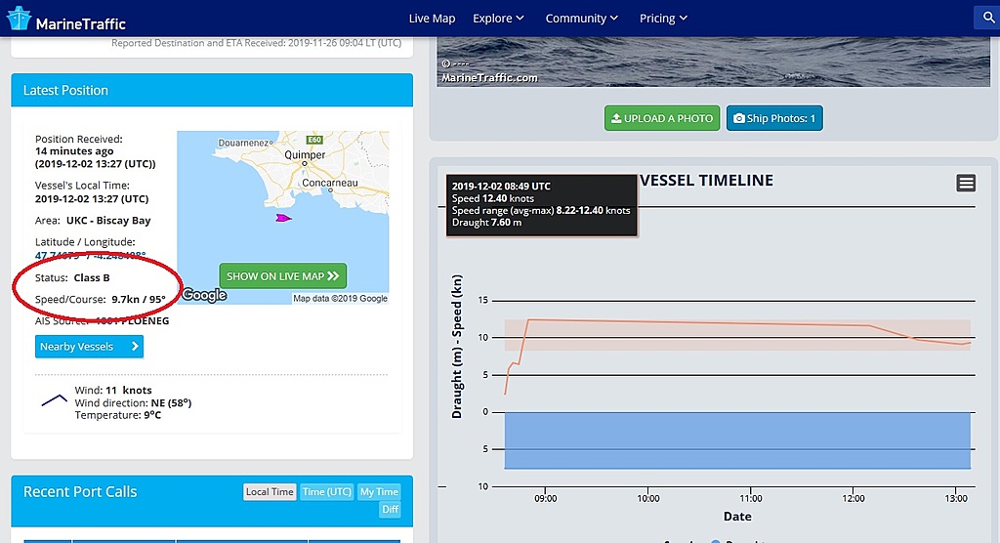Screen dimensions: 1000x543
Task: Open the Vessel Timeline hamburger menu
Action: point(966,184)
